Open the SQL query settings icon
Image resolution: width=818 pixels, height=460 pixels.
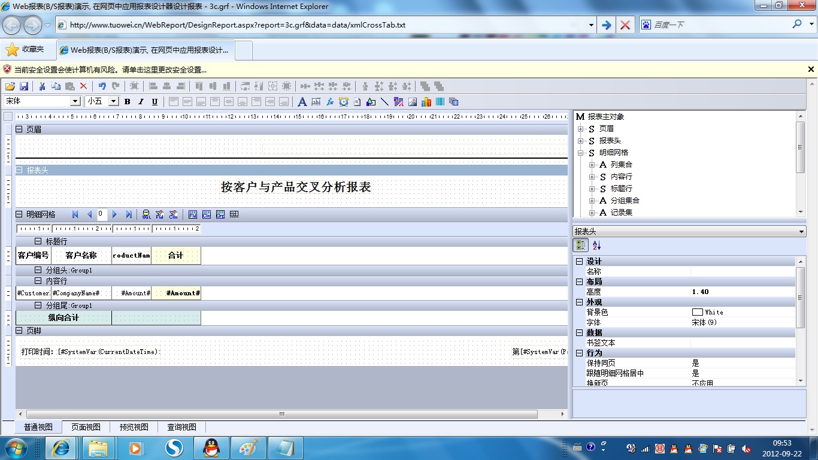pos(146,214)
